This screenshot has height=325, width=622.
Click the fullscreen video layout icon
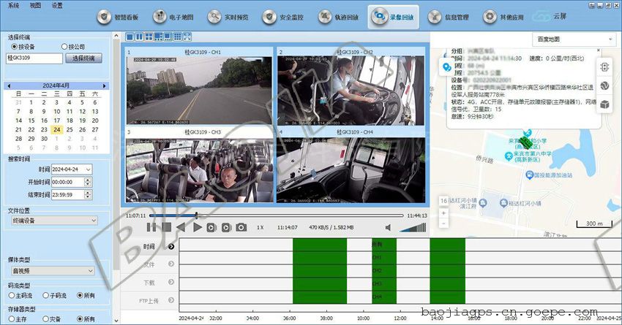pos(187,37)
